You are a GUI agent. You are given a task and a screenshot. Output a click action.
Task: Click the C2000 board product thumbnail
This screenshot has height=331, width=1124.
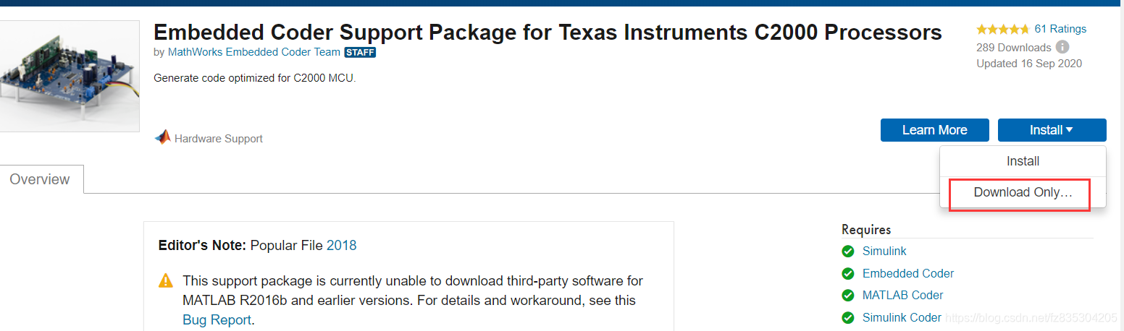pos(70,75)
